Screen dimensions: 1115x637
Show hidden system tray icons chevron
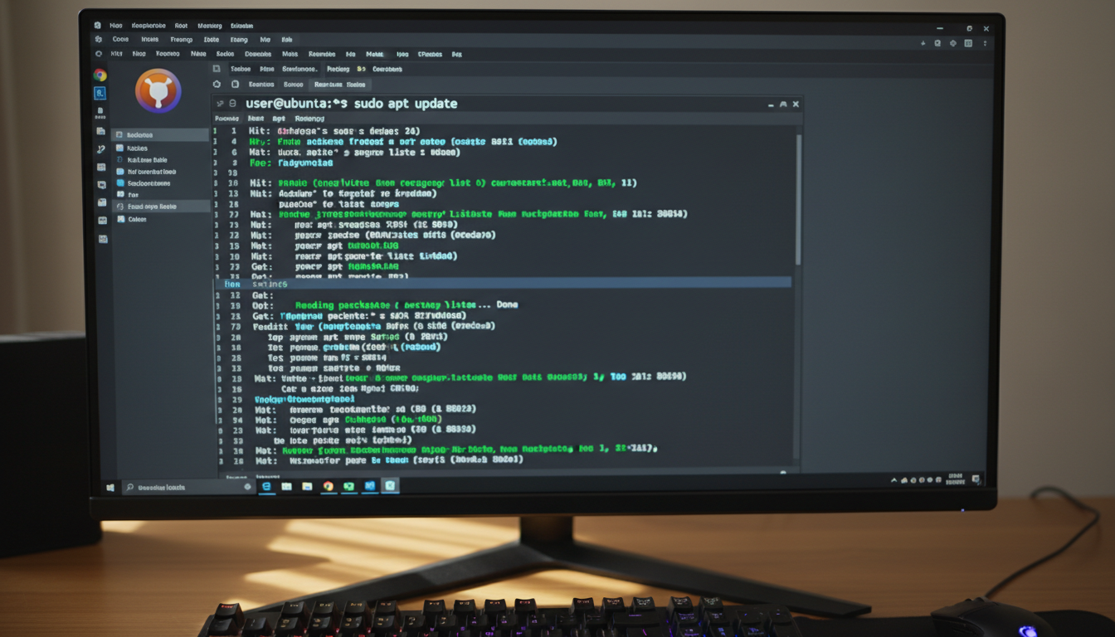(894, 480)
